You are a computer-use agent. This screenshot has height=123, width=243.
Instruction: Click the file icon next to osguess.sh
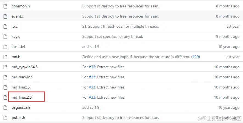coord(5,108)
